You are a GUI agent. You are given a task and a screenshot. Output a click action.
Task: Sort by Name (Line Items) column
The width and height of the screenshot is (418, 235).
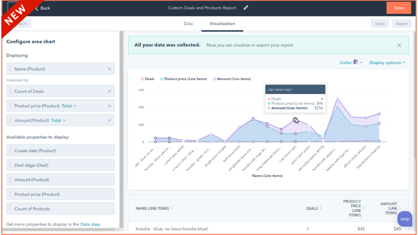(172, 208)
